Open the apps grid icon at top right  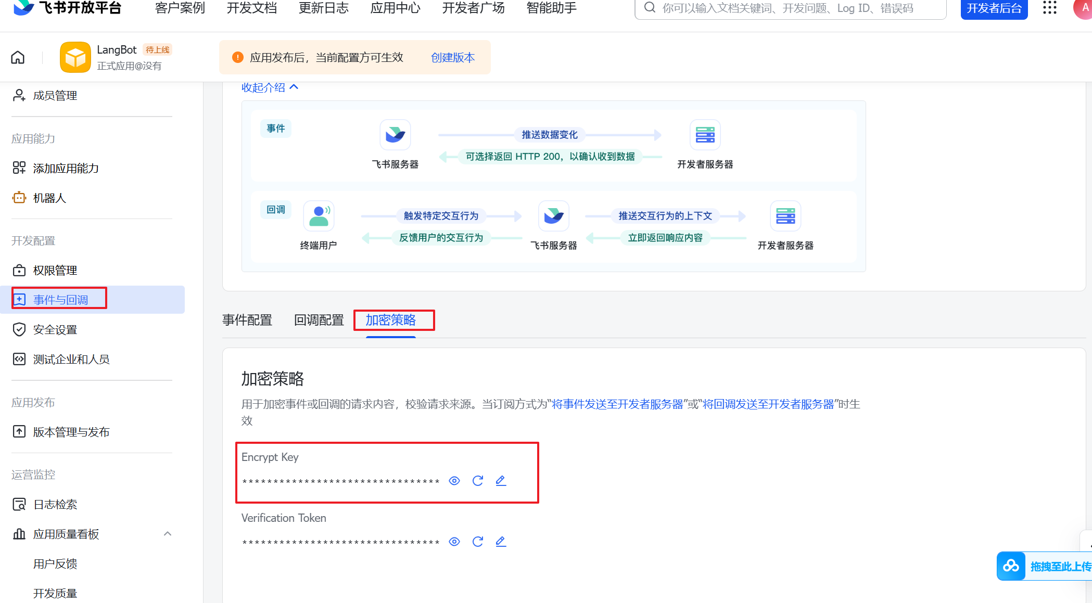[1049, 8]
